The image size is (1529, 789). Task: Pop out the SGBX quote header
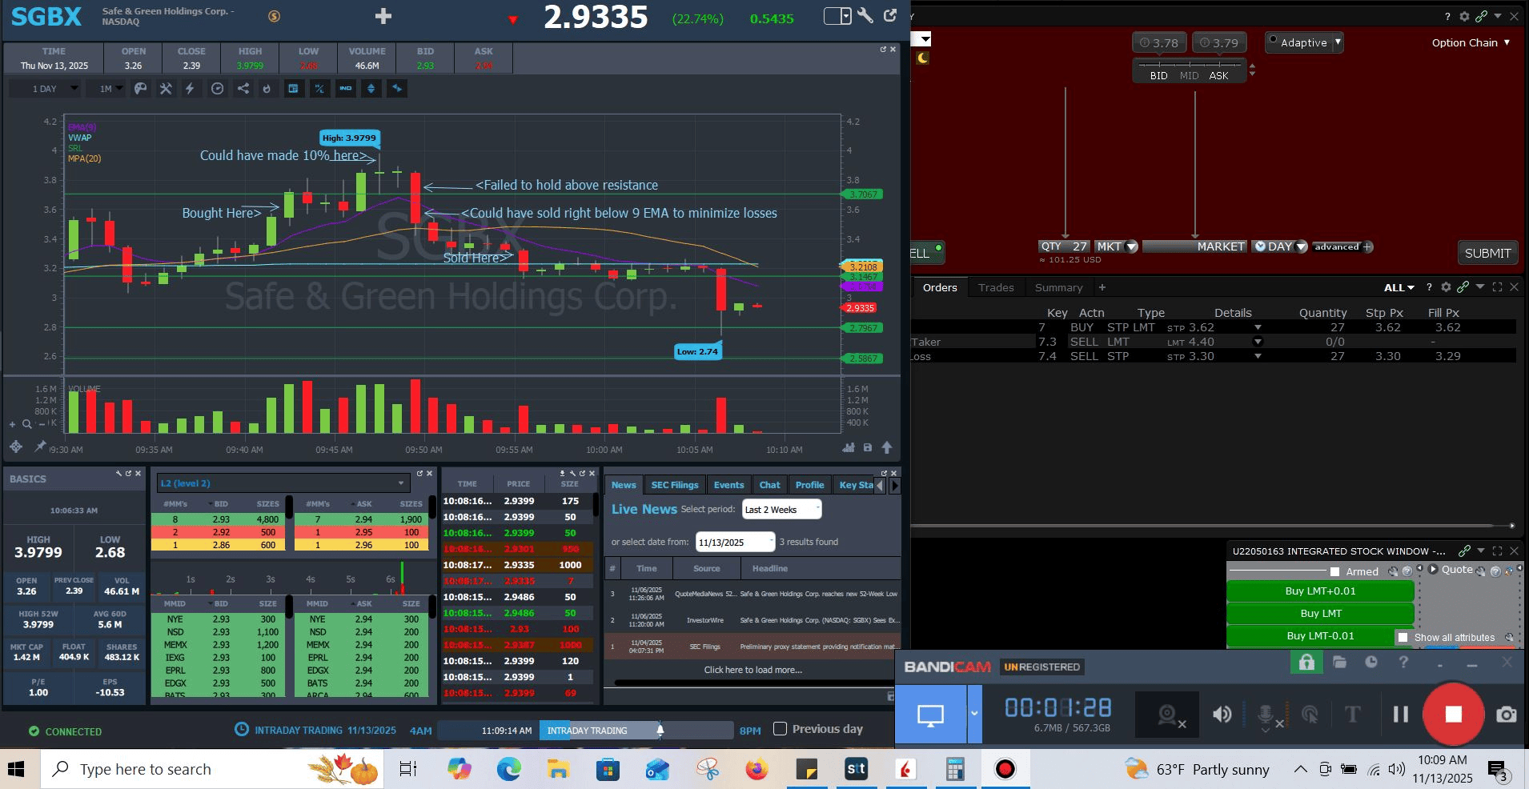coord(890,15)
